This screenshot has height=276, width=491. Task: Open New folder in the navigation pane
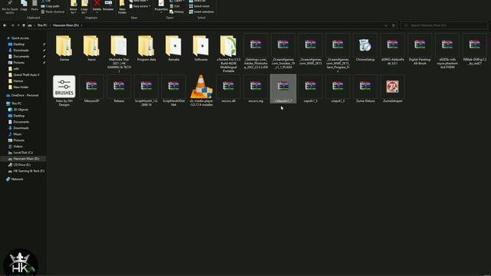[21, 87]
